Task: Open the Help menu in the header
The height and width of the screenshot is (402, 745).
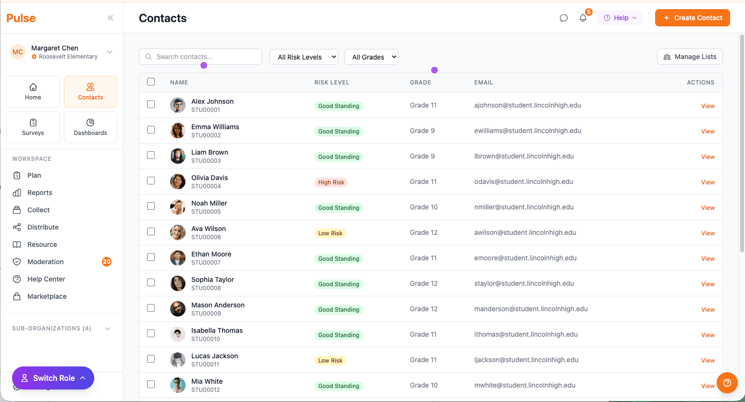Action: tap(620, 17)
